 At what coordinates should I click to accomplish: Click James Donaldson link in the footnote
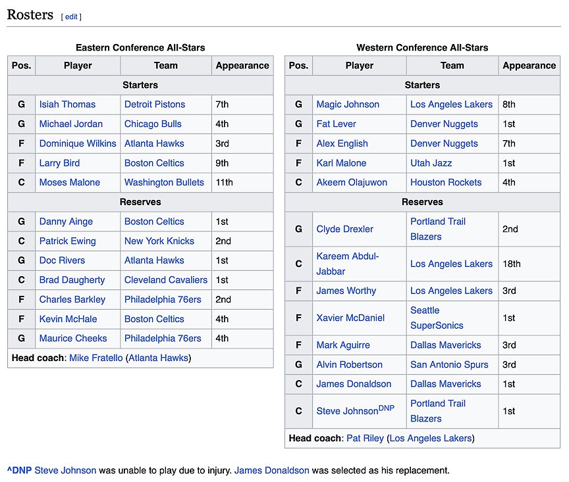click(x=272, y=470)
